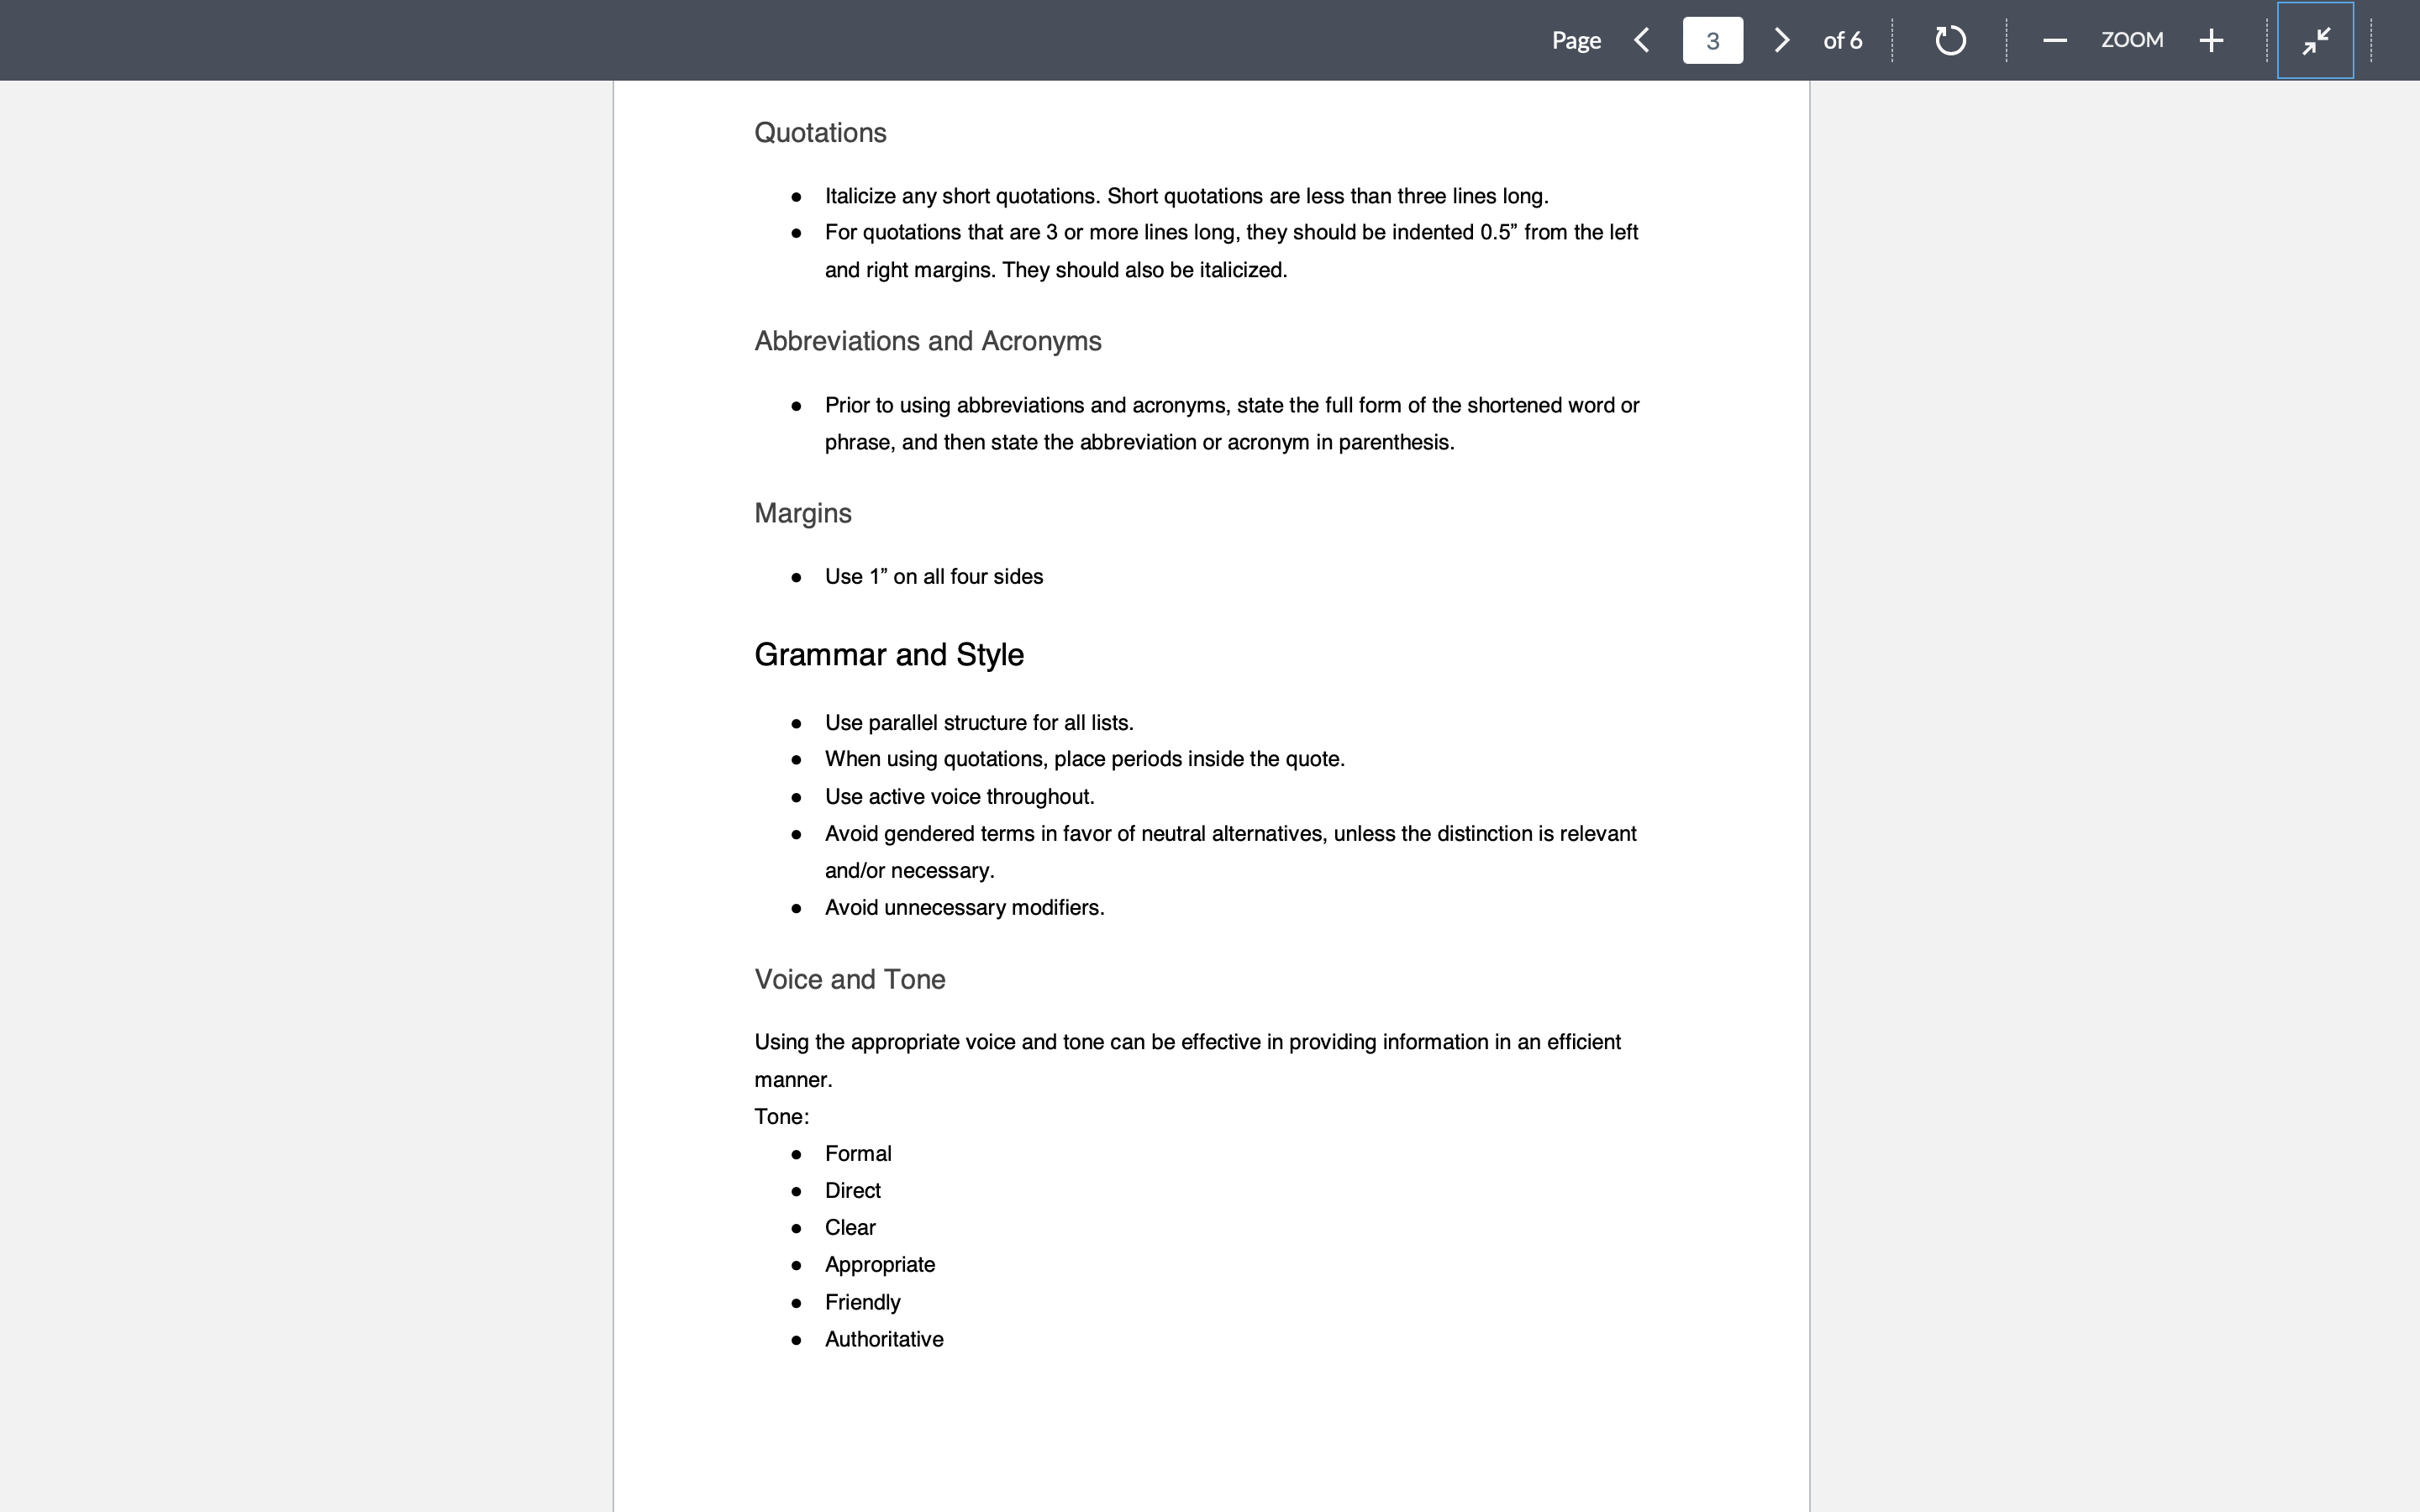Click the collapse arrows icon at top right

[x=2314, y=40]
